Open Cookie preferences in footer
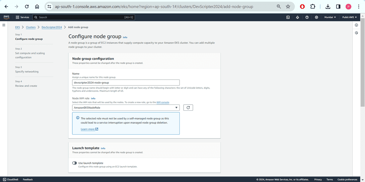Viewport: 365px width, 182px height. (347, 179)
